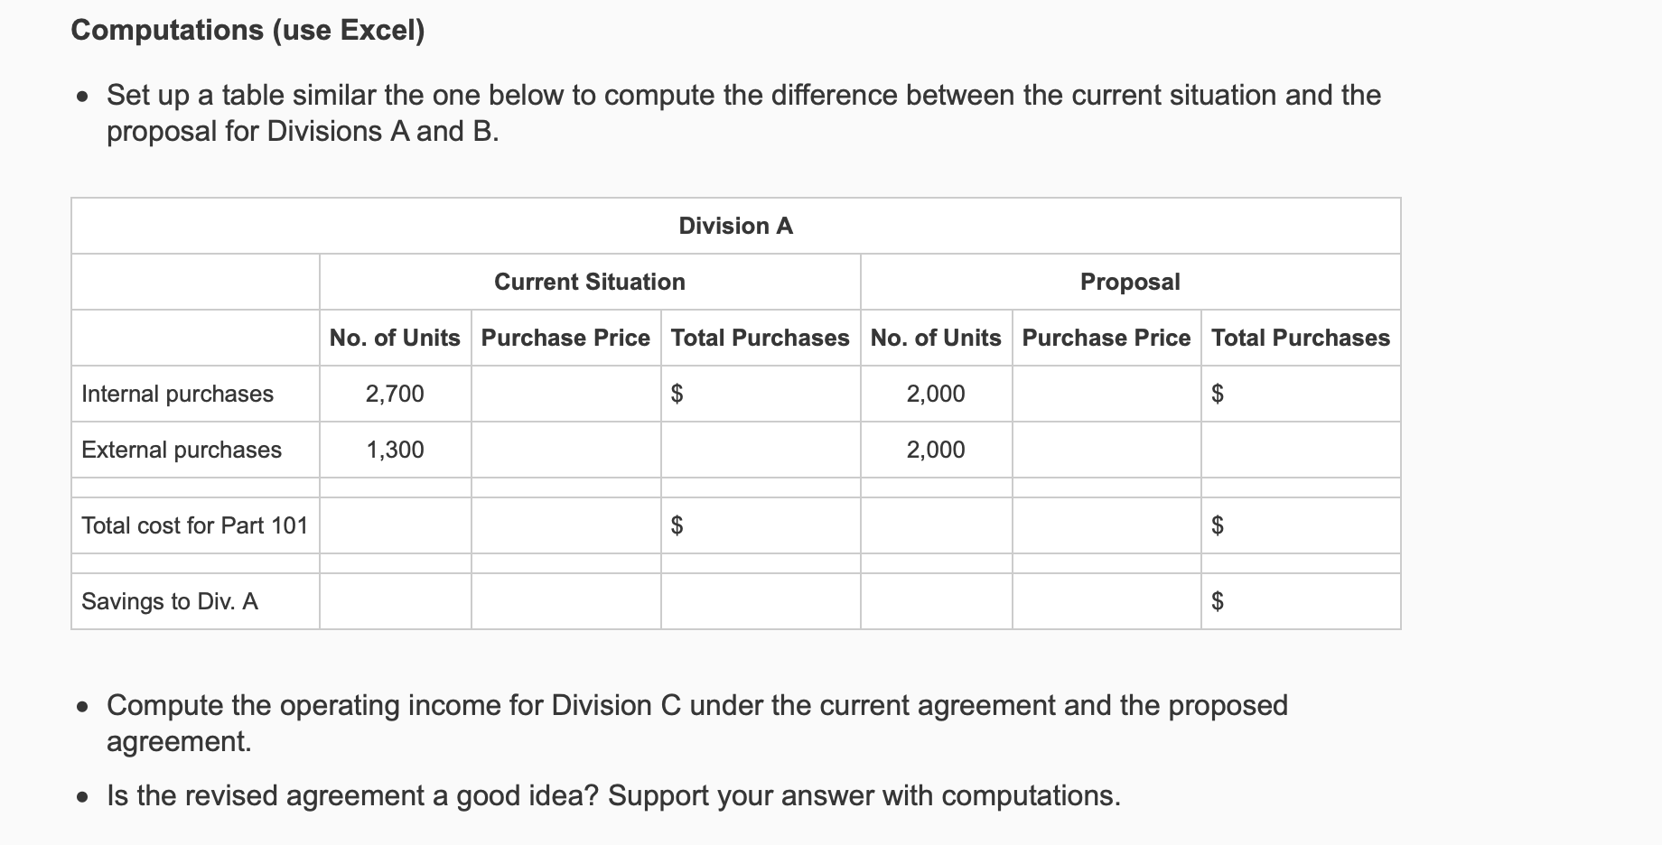Viewport: 1662px width, 845px height.
Task: Click the Internal purchases row label
Action: click(177, 394)
